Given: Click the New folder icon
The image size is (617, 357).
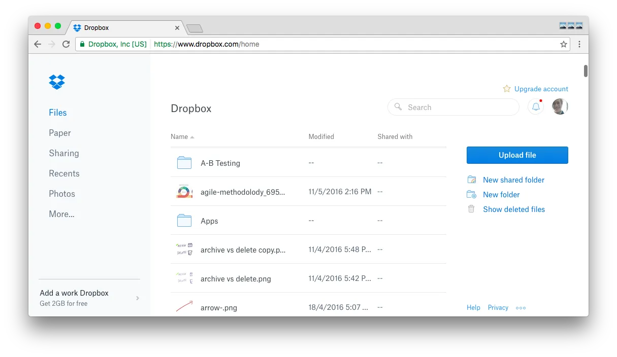Looking at the screenshot, I should pos(472,194).
